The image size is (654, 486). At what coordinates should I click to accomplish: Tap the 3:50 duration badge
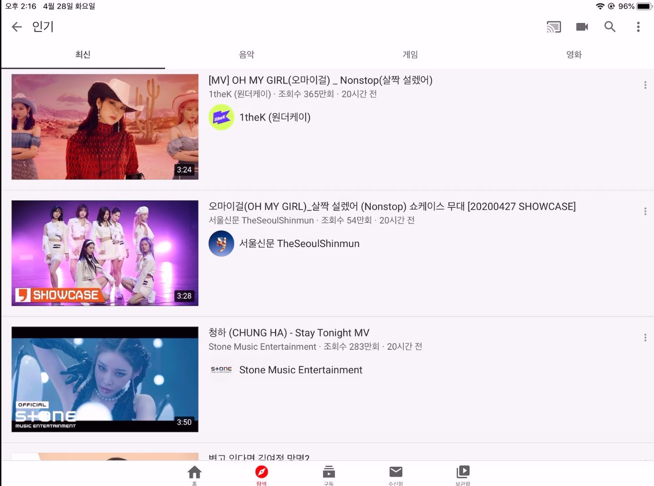(184, 422)
